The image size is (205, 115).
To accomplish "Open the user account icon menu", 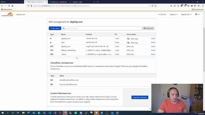I will (197, 14).
